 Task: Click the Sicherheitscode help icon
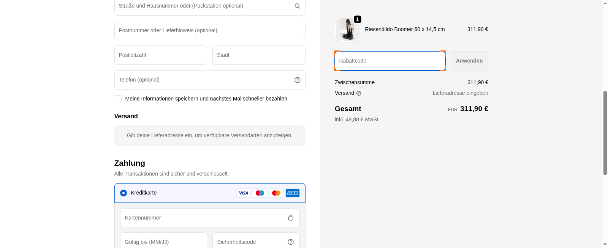tap(290, 242)
